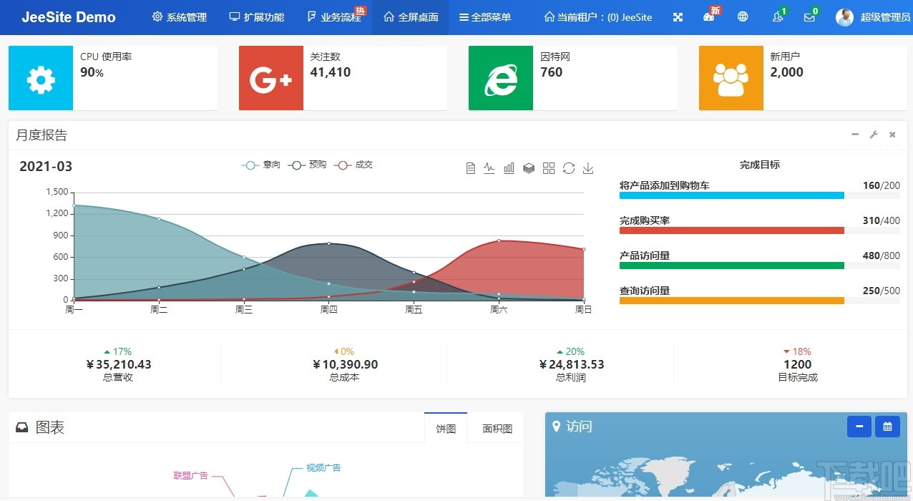Switch chart to line view icon
Screen dimensions: 913x501
[x=489, y=168]
